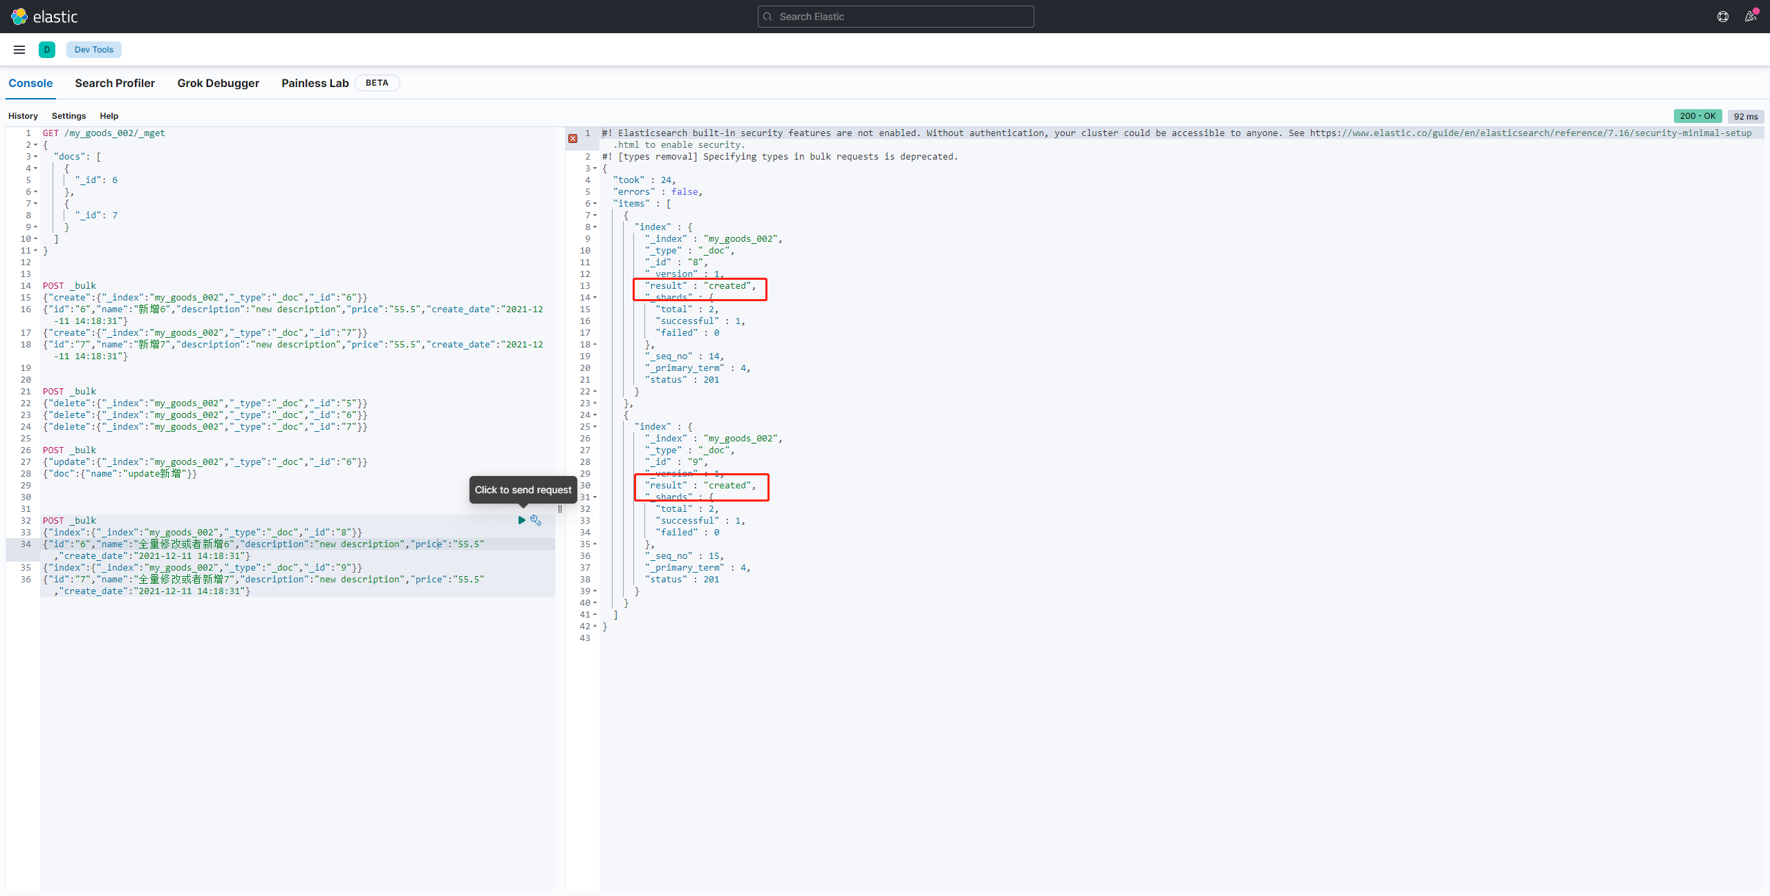The height and width of the screenshot is (896, 1770).
Task: Click the hamburger menu icon top-left
Action: 19,49
